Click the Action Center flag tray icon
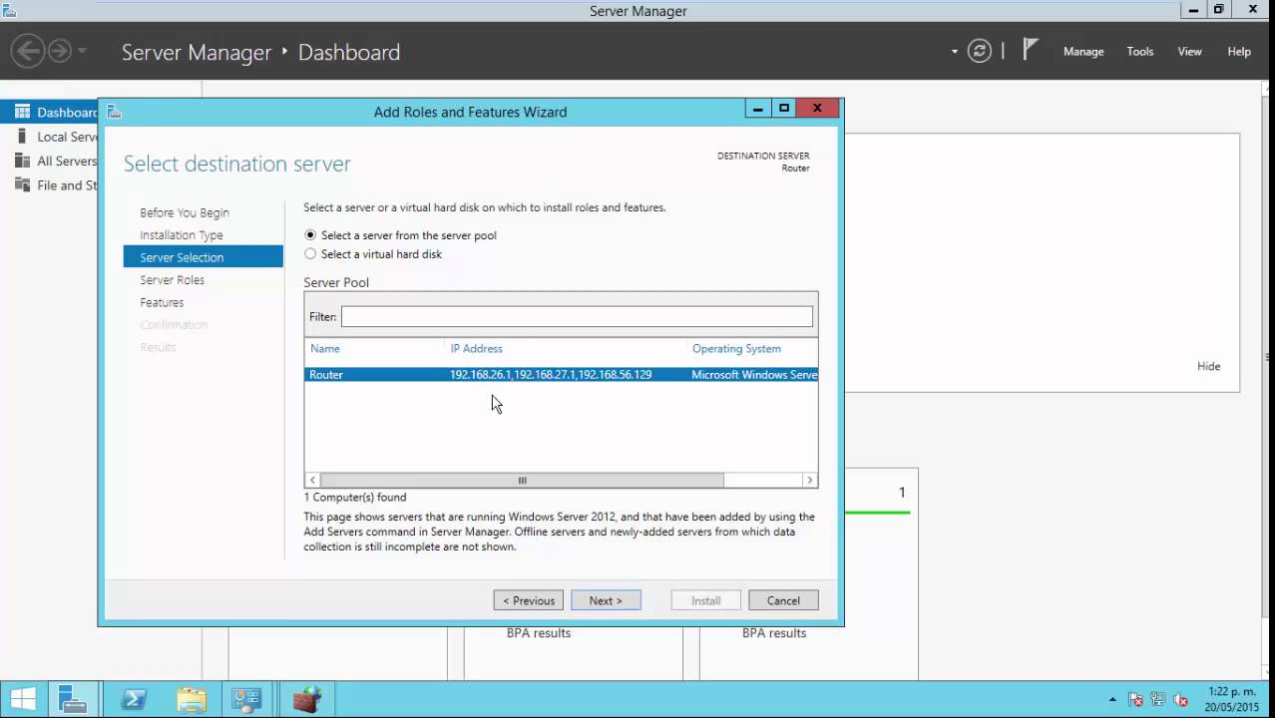This screenshot has width=1275, height=718. 1135,700
